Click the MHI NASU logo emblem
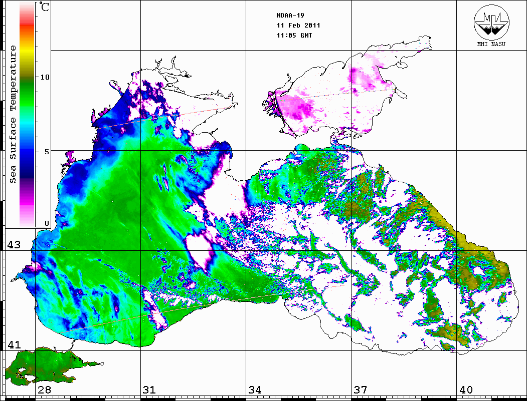 tap(491, 22)
